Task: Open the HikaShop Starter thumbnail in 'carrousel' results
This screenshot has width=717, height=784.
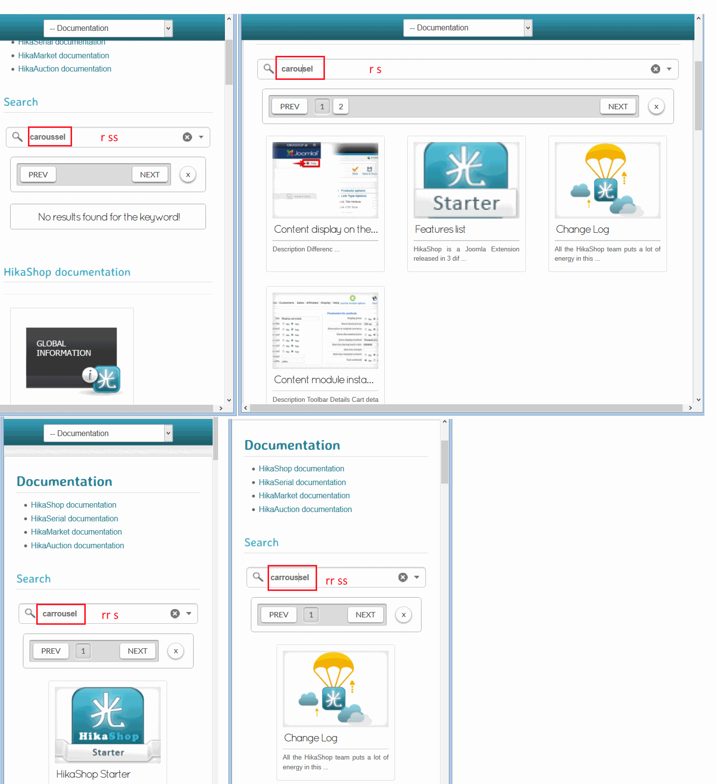Action: [108, 725]
